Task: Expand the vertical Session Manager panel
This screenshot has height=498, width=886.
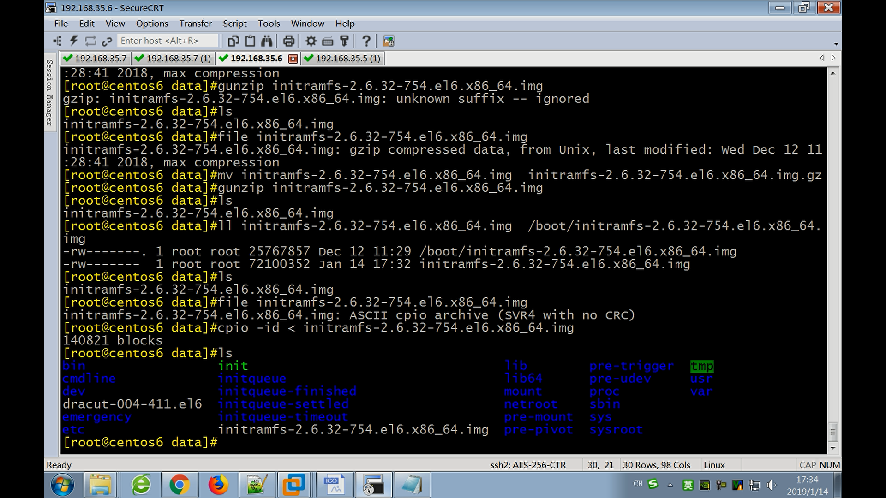Action: 49,92
